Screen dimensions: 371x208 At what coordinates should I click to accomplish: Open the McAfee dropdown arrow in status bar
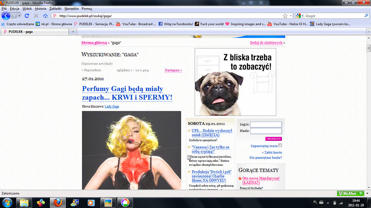[x=367, y=194]
